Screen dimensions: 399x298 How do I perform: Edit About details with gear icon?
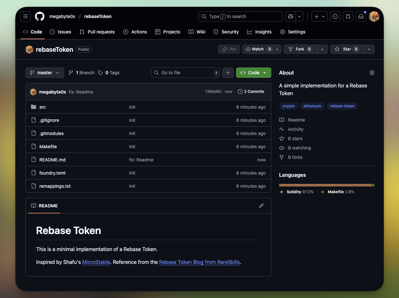(372, 73)
